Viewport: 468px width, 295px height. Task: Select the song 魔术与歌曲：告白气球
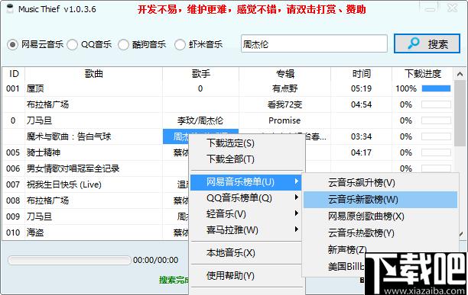pos(69,136)
